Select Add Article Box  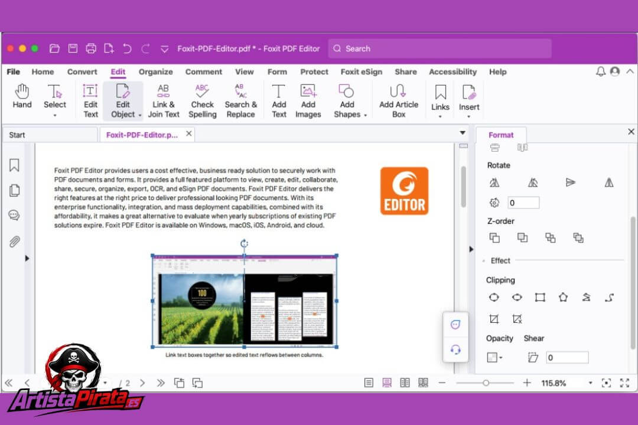[399, 101]
